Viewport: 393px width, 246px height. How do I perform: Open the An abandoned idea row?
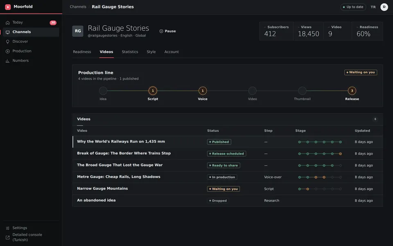228,200
